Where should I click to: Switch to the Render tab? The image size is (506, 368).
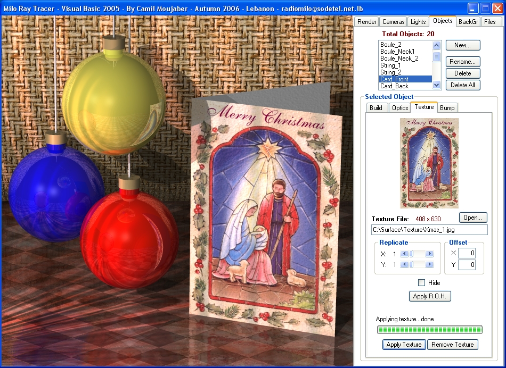point(366,22)
